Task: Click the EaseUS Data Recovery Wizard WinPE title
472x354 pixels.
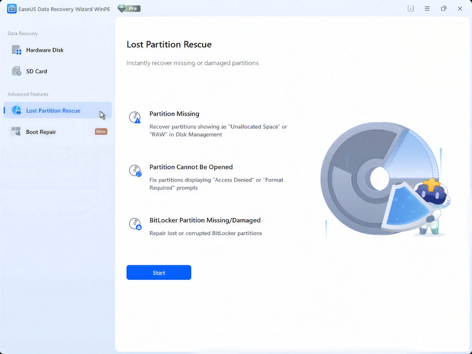Action: [64, 9]
